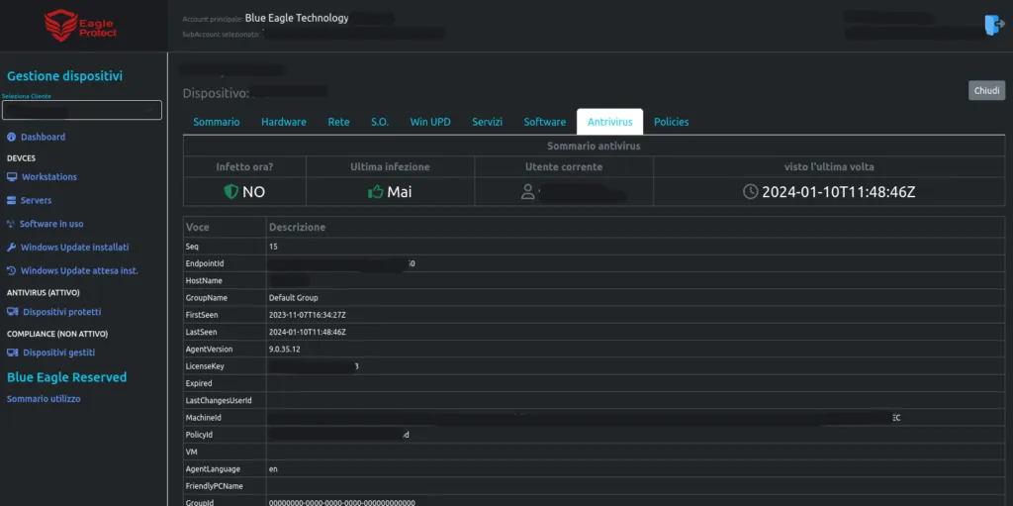Image resolution: width=1013 pixels, height=506 pixels.
Task: Click the thumbs-up icon beside Mai
Action: tap(376, 191)
